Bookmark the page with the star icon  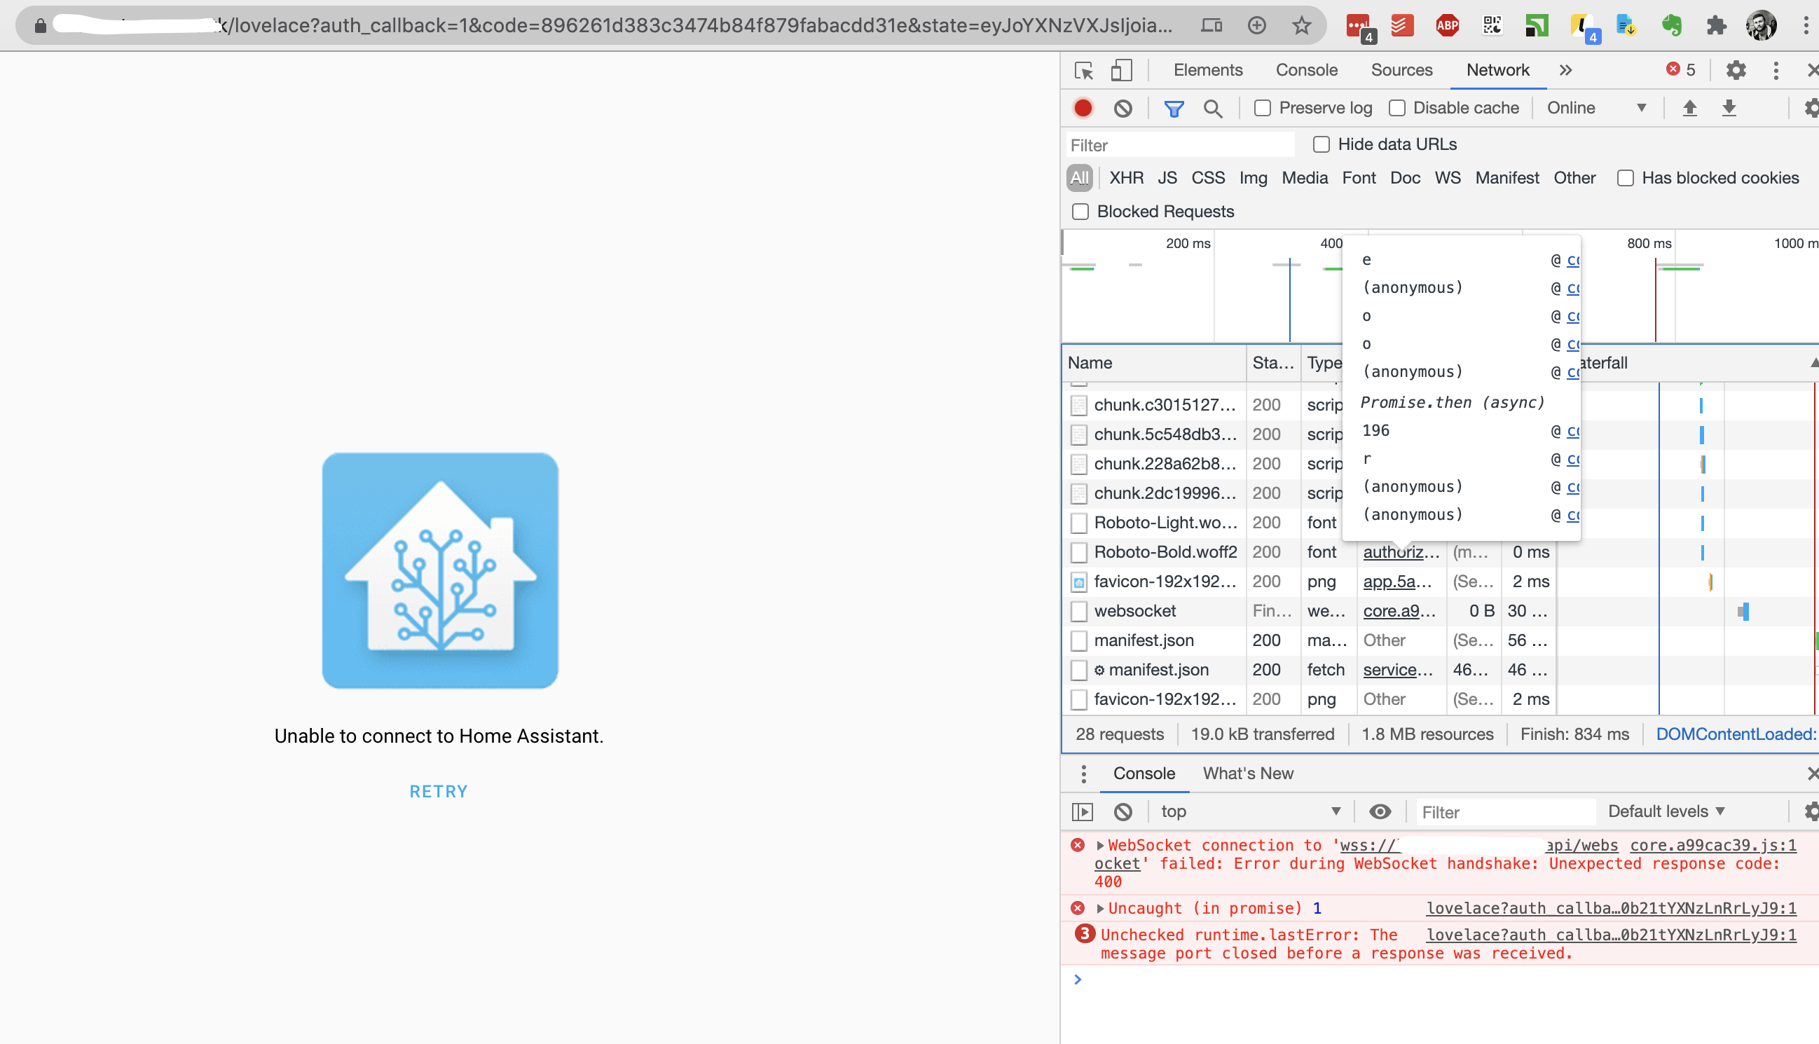click(x=1301, y=26)
